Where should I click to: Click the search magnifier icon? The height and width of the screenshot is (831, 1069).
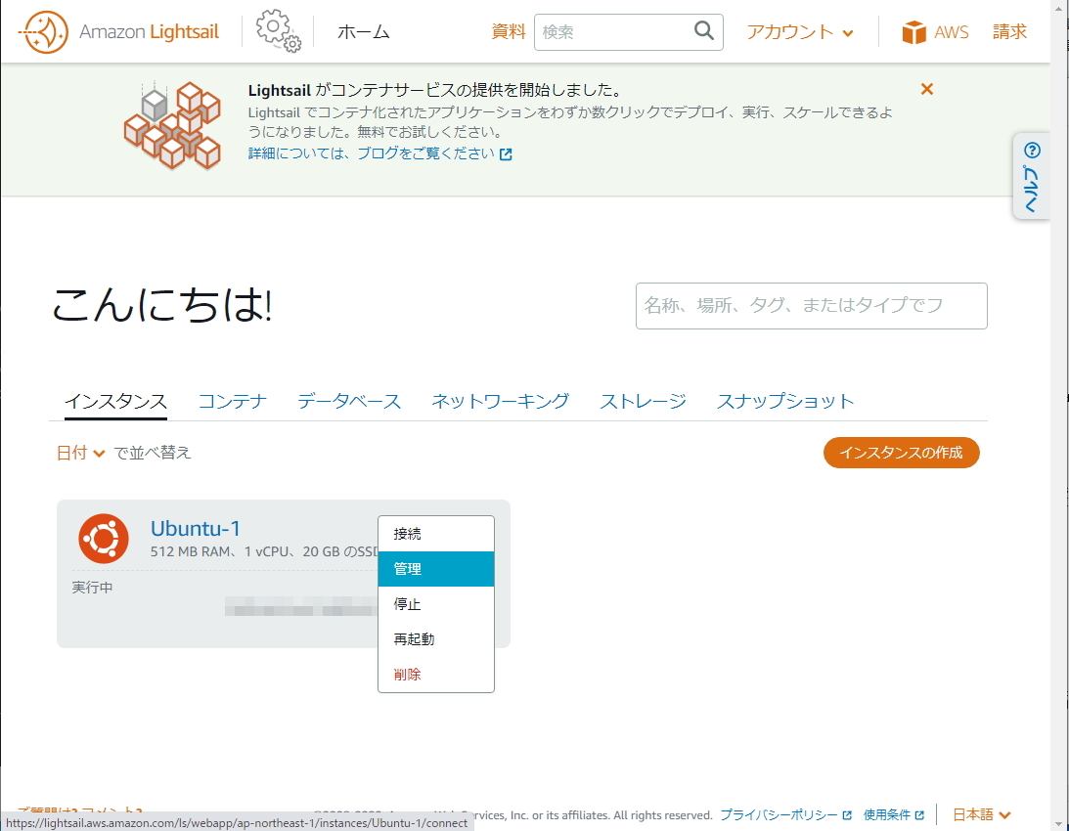tap(703, 30)
